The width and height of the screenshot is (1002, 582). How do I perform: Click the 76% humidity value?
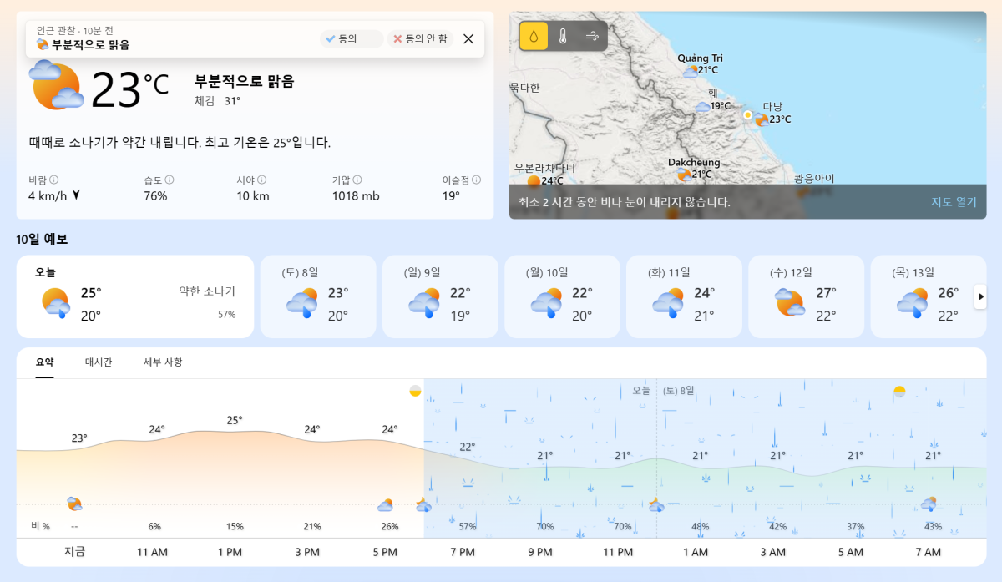point(155,196)
